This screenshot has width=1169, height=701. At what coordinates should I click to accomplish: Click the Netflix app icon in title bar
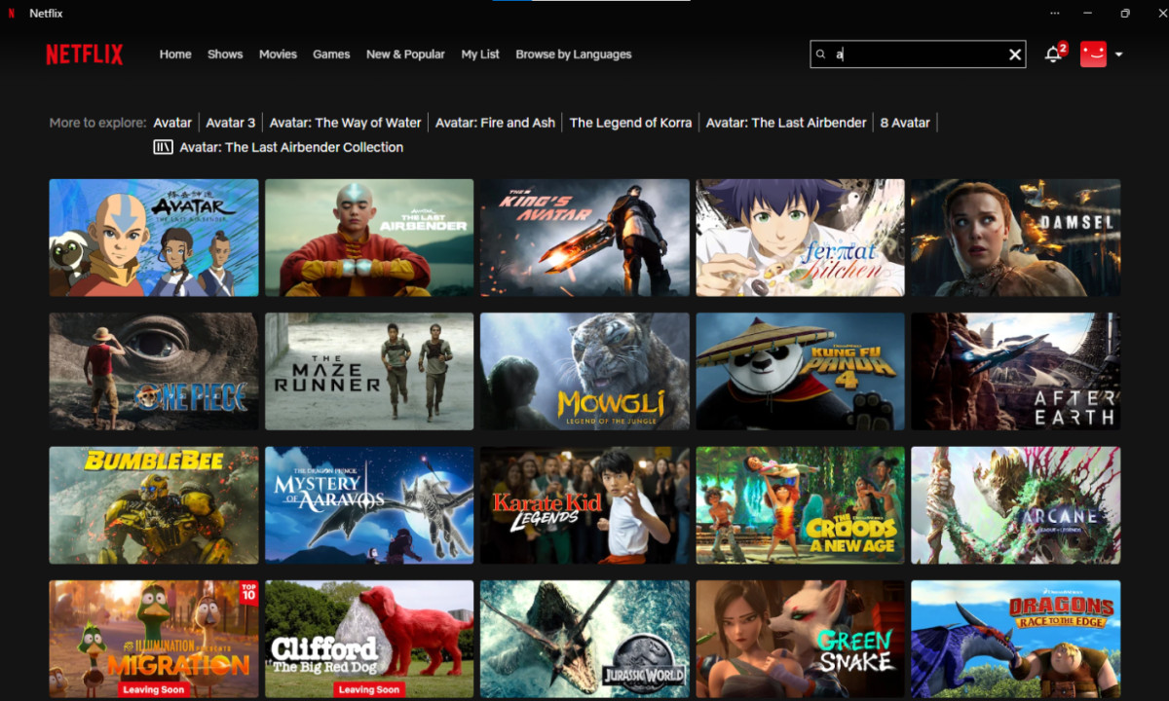[x=12, y=14]
